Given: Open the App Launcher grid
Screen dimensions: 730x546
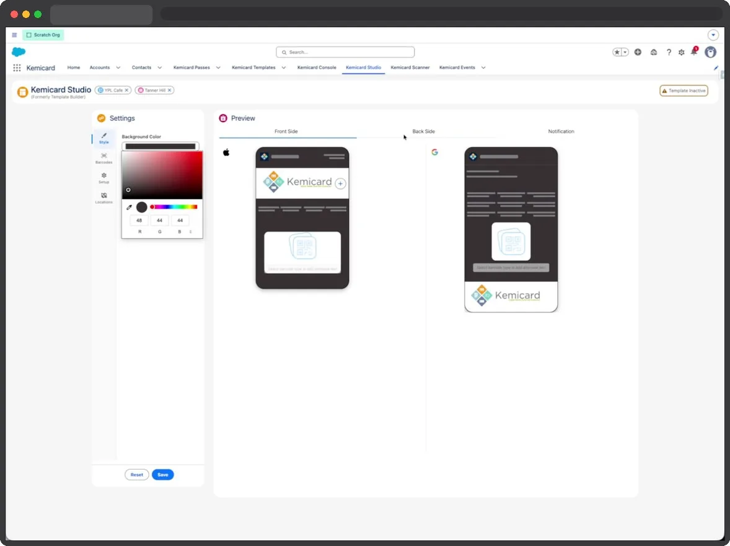Looking at the screenshot, I should click(17, 68).
